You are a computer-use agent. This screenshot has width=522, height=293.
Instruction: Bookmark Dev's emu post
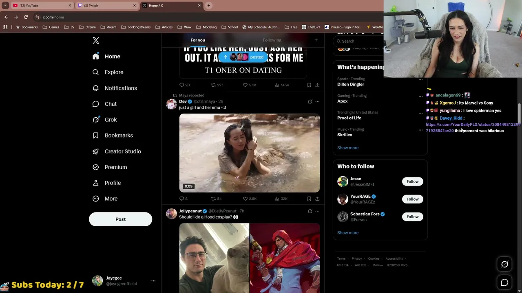point(309,199)
